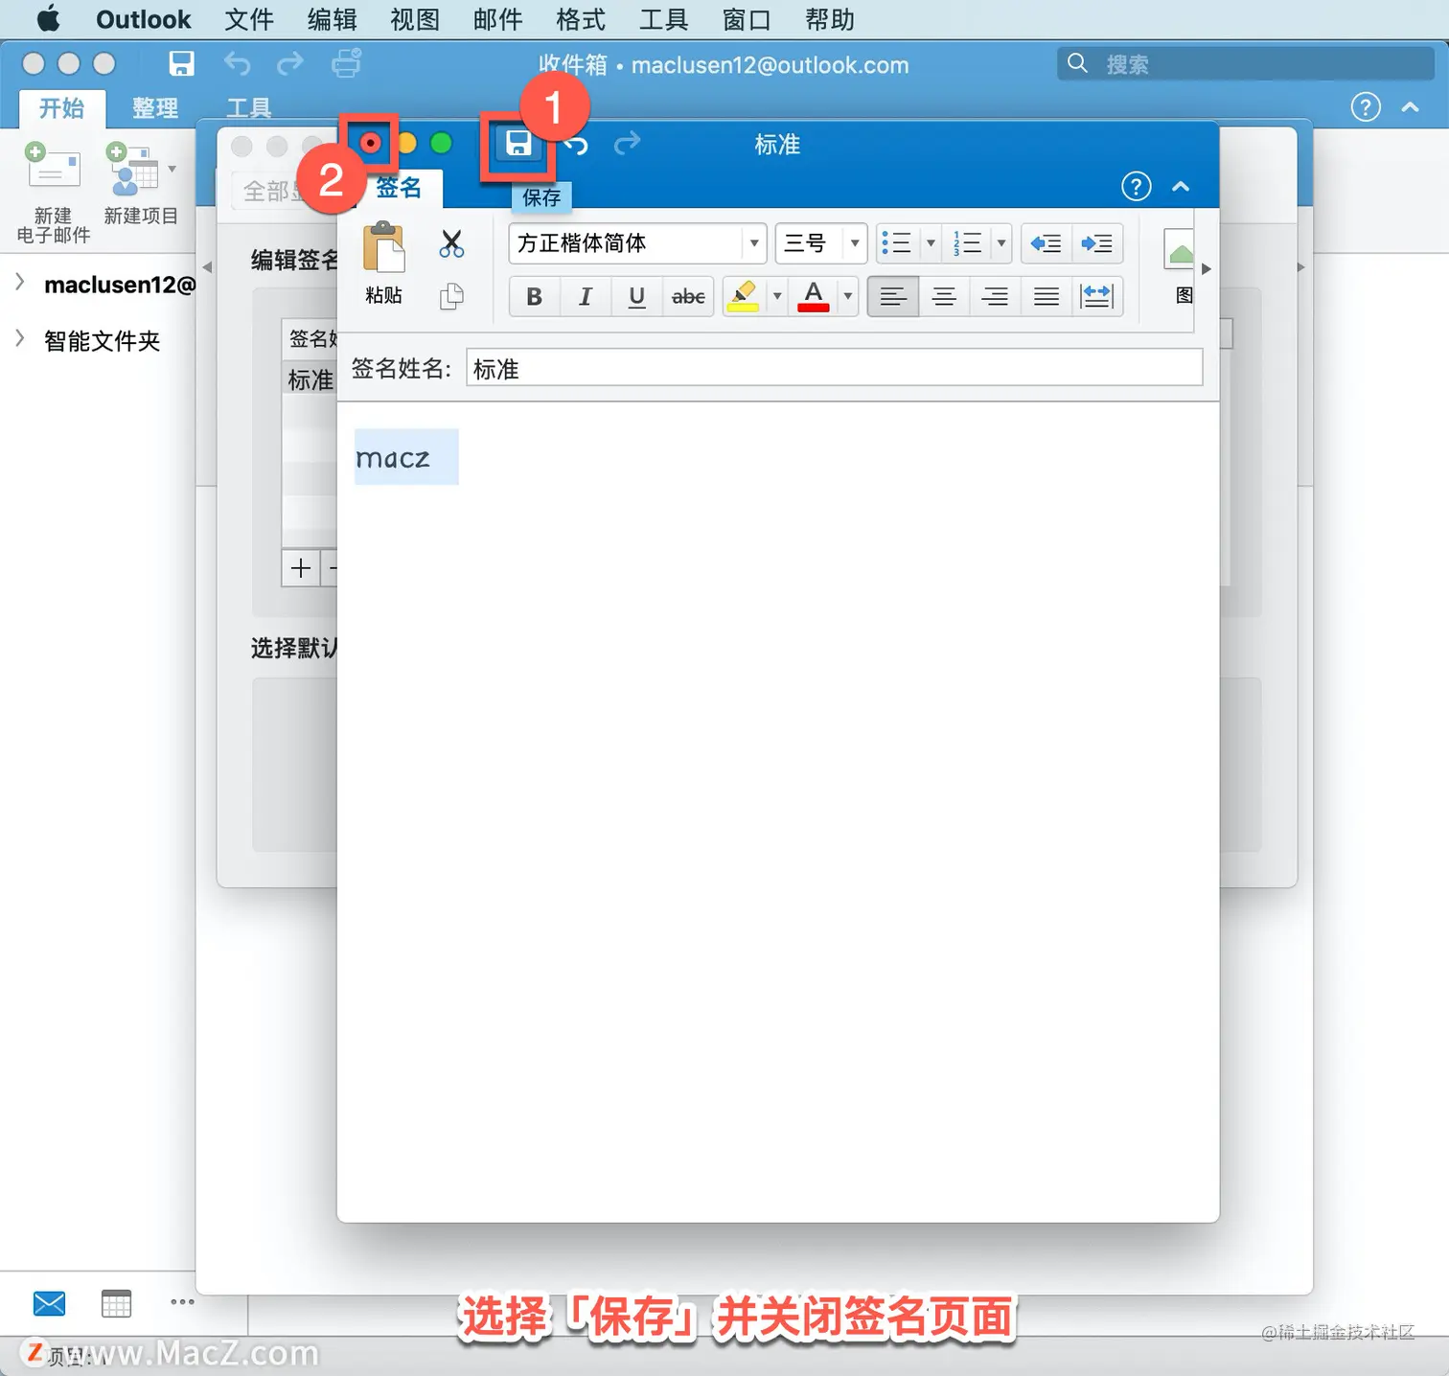Insert picture using the image icon
Screen dimensions: 1449x1376
1181,252
